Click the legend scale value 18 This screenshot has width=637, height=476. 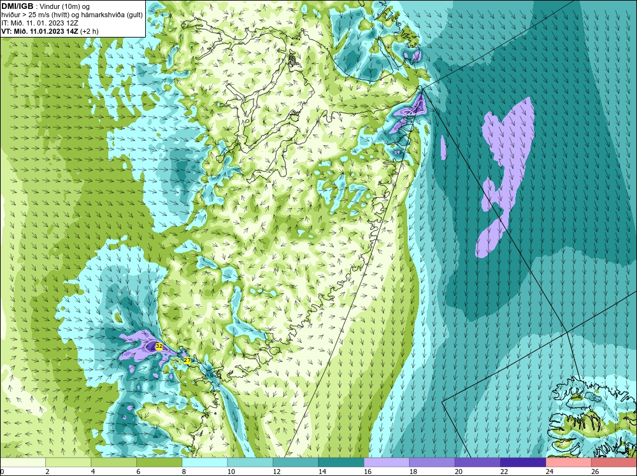pos(413,472)
